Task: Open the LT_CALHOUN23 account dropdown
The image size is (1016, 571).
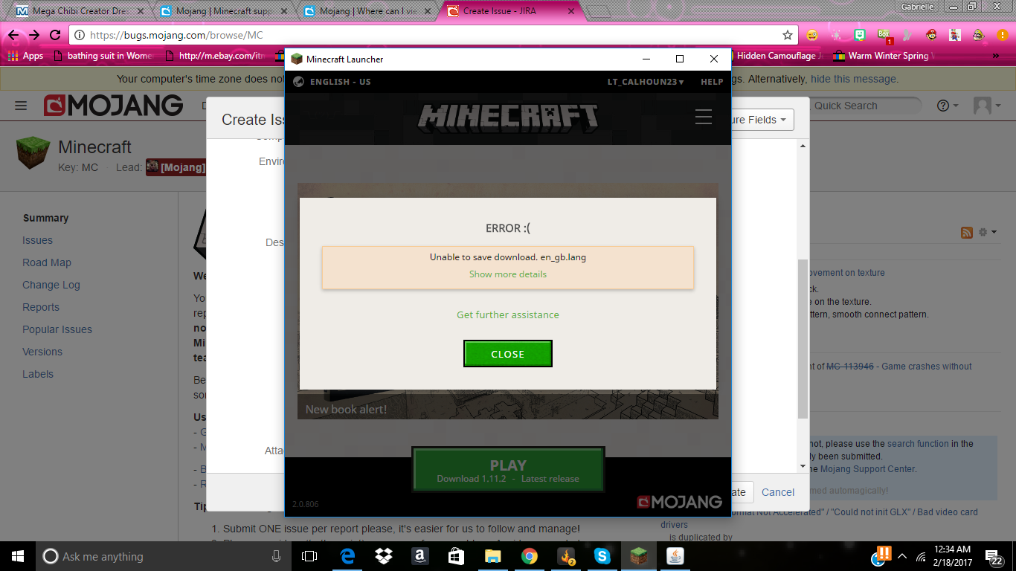Action: point(646,82)
